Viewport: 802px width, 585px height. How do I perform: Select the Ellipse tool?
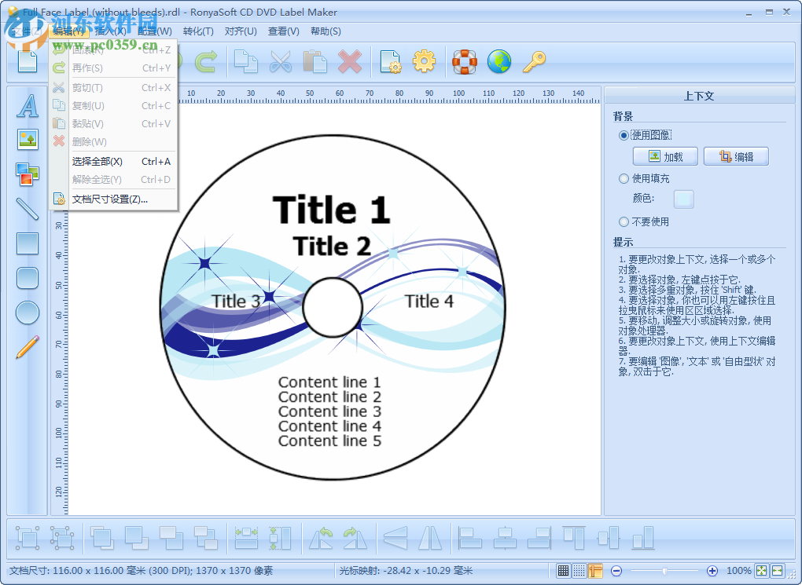27,313
